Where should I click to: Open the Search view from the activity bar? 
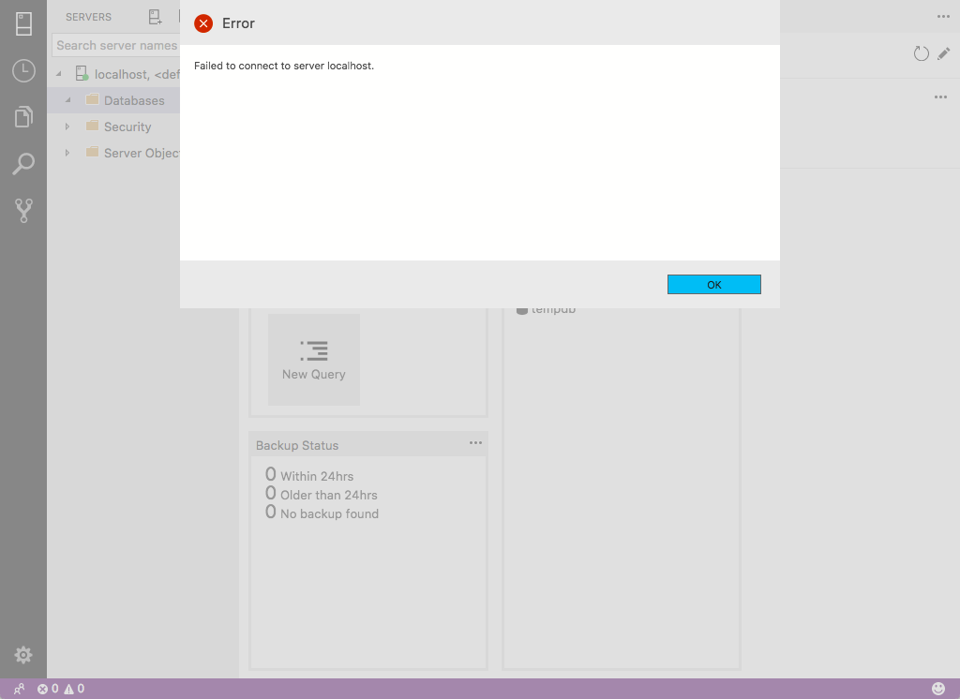22,163
